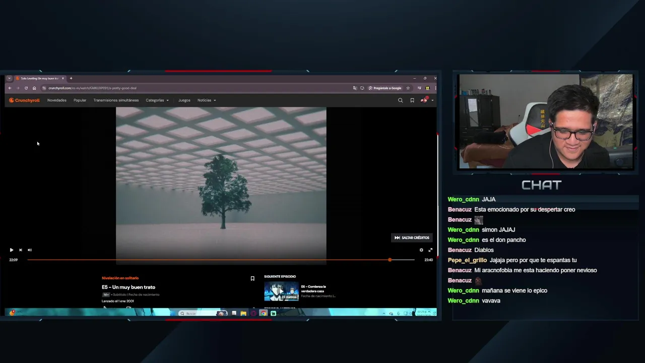
Task: Open Novedades in Crunchyroll menu
Action: [57, 100]
